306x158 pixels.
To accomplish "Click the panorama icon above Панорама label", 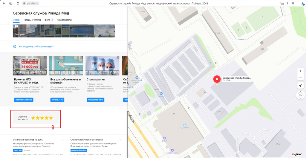I will (17, 27).
